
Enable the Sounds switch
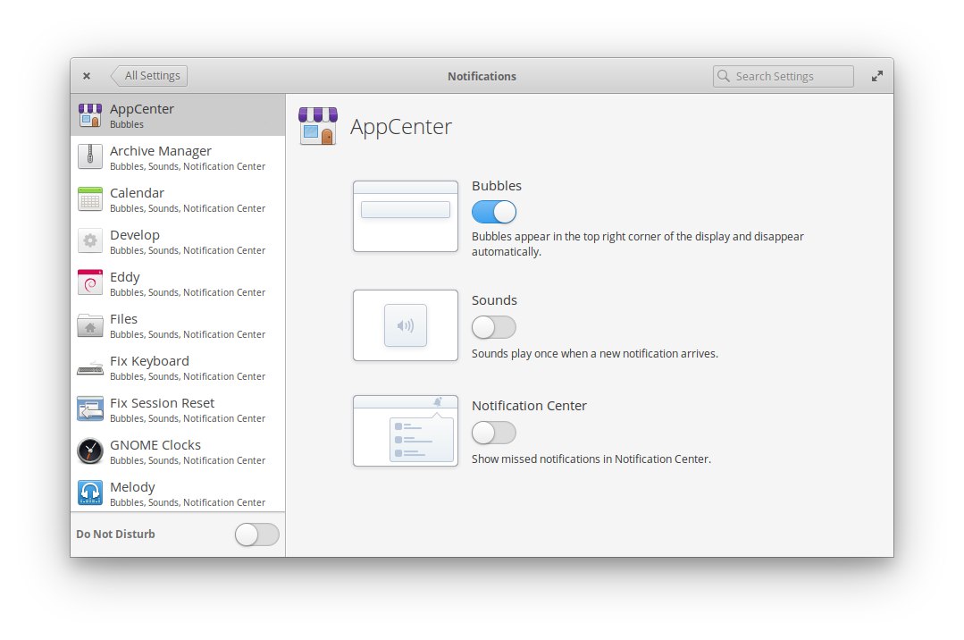[494, 327]
